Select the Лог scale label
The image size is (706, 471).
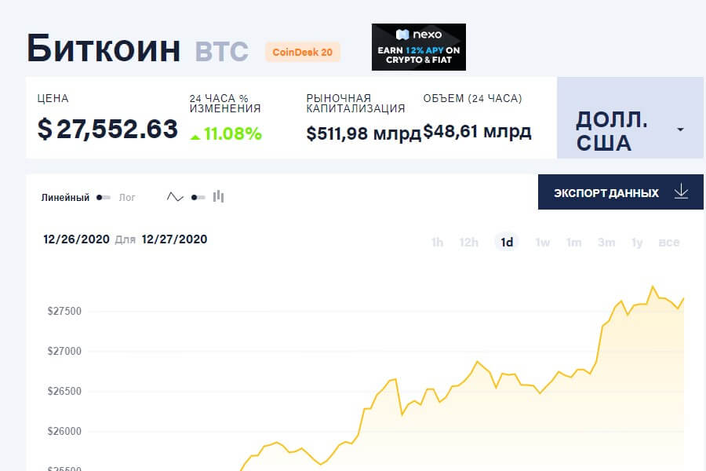pos(127,197)
